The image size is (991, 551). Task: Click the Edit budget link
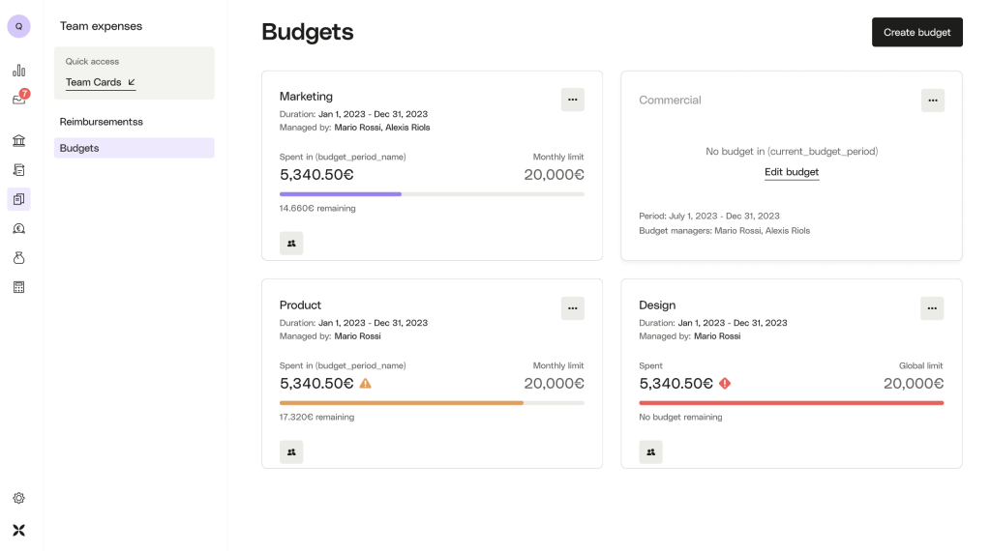[x=792, y=172]
